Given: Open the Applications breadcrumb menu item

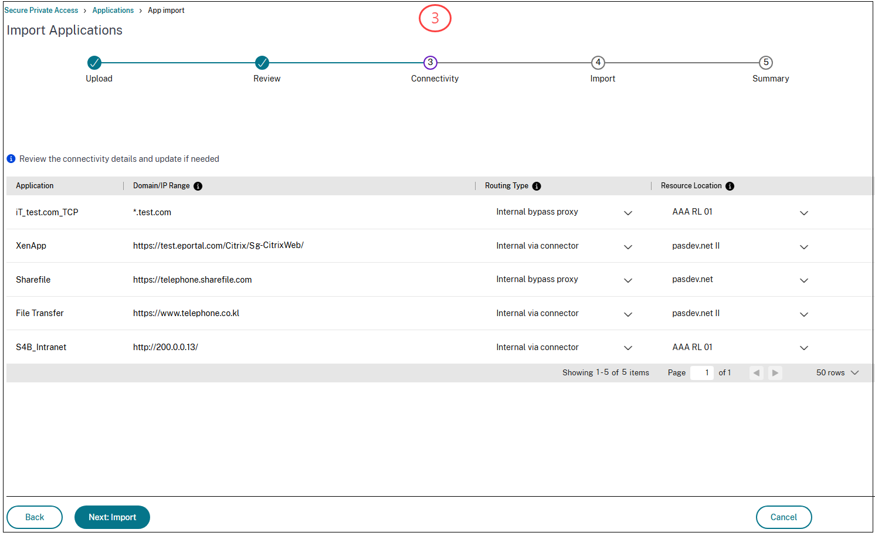Looking at the screenshot, I should pyautogui.click(x=113, y=10).
